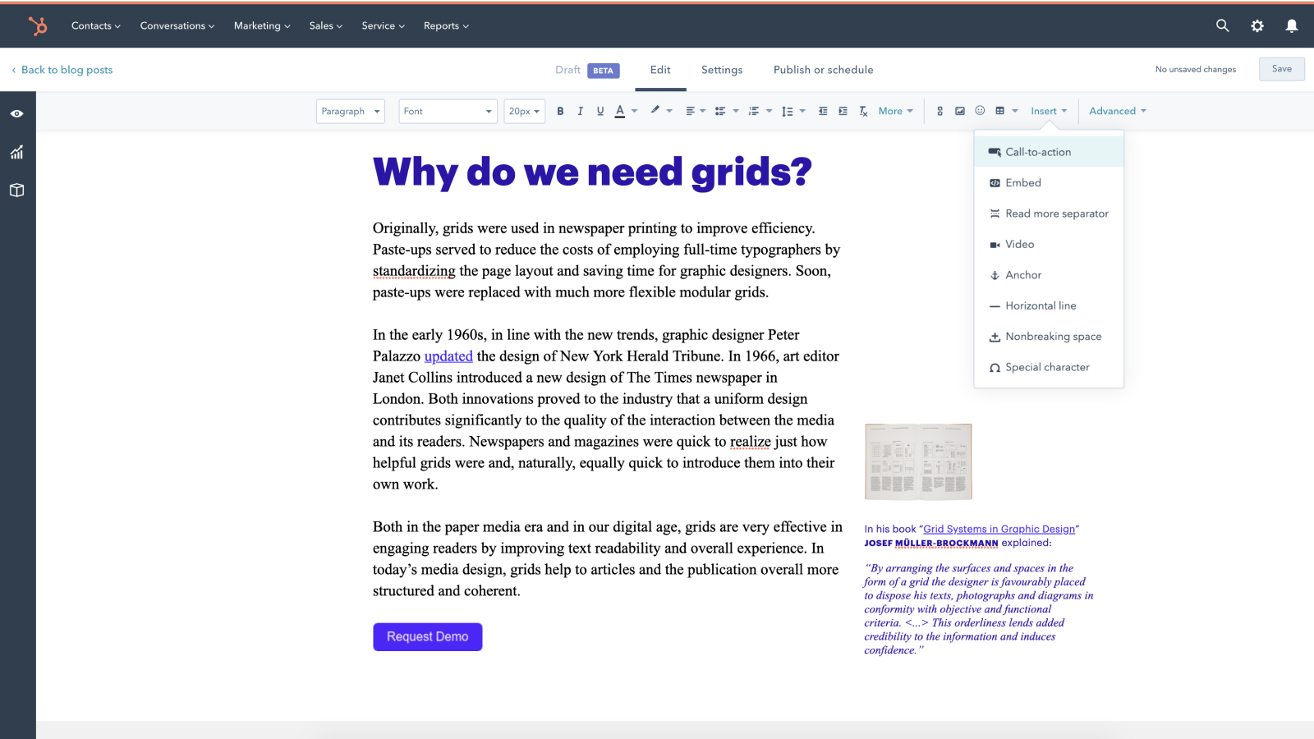
Task: Open the Paragraph style dropdown
Action: pos(351,112)
